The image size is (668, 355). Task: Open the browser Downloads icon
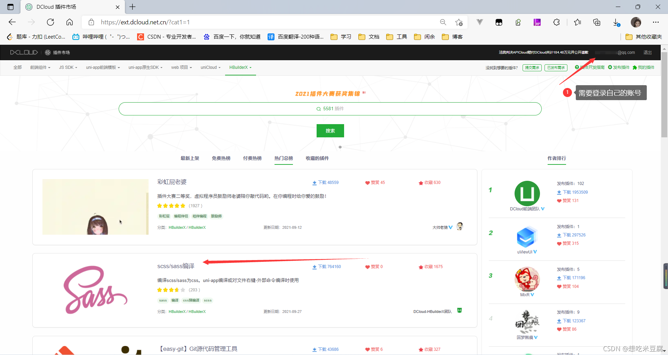point(615,22)
